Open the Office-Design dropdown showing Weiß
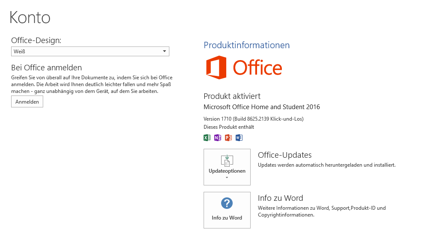Image resolution: width=423 pixels, height=240 pixels. (90, 51)
